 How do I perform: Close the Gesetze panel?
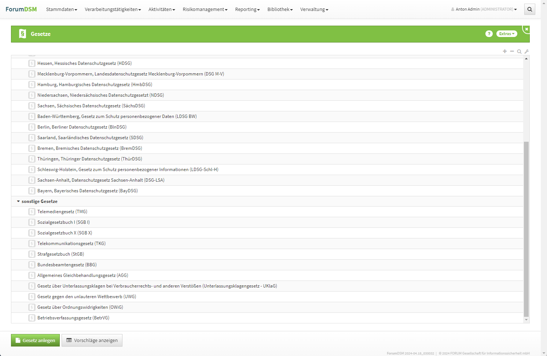[526, 29]
